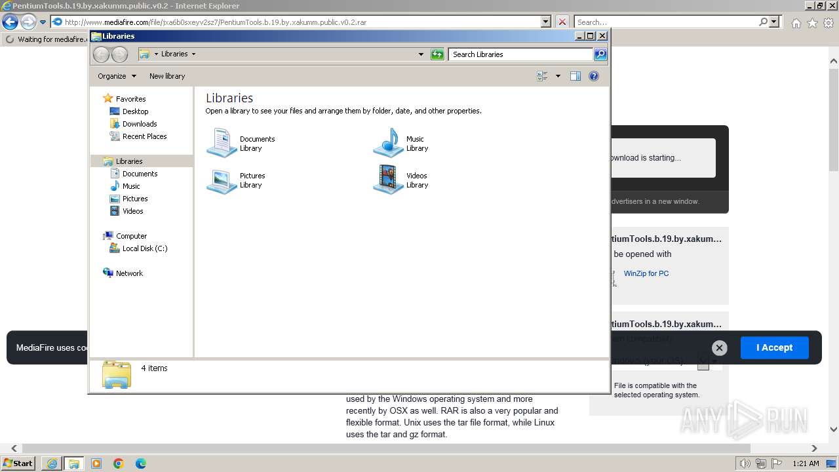Open the Music Library icon
Screen dimensions: 839x472
tap(388, 143)
